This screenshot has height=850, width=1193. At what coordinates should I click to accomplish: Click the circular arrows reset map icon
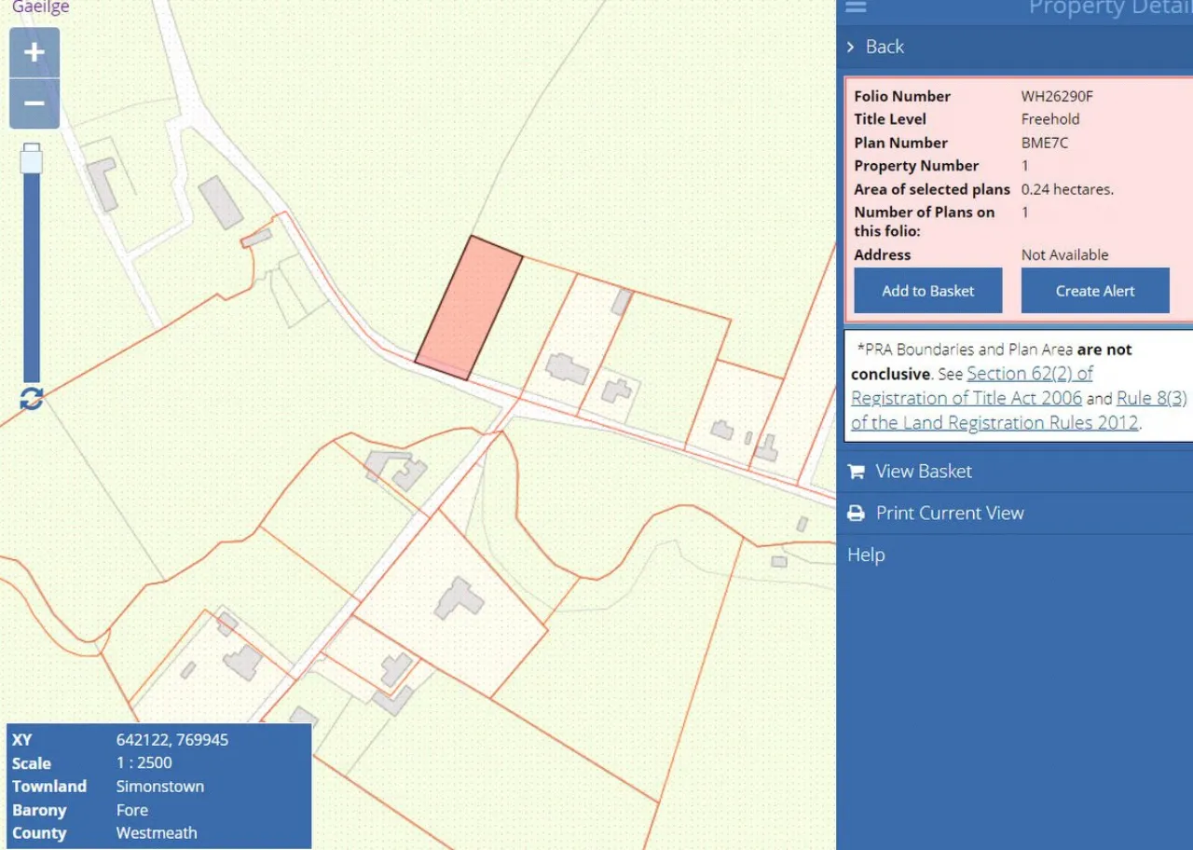(x=32, y=399)
